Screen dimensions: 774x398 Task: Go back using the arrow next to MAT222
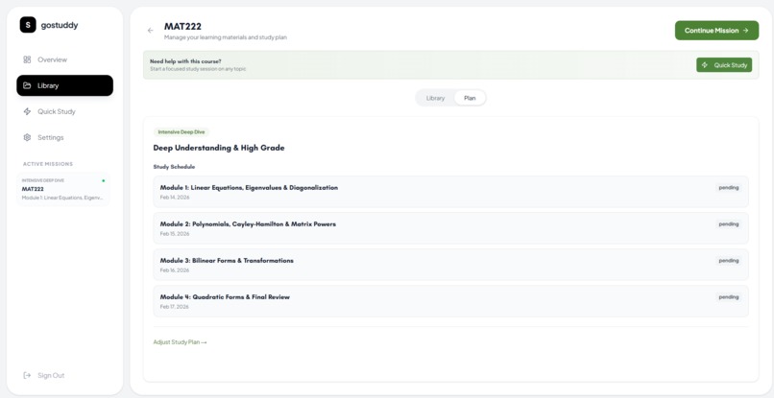[151, 30]
